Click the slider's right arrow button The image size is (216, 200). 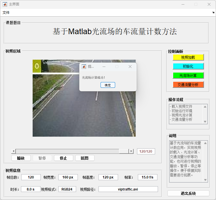coord(131,151)
